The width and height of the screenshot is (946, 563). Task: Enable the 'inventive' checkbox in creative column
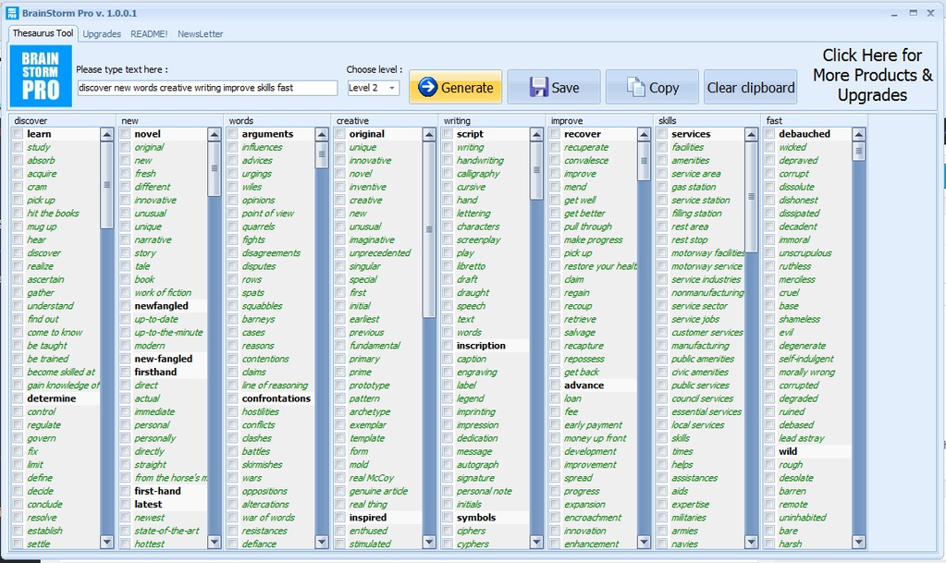click(x=340, y=187)
